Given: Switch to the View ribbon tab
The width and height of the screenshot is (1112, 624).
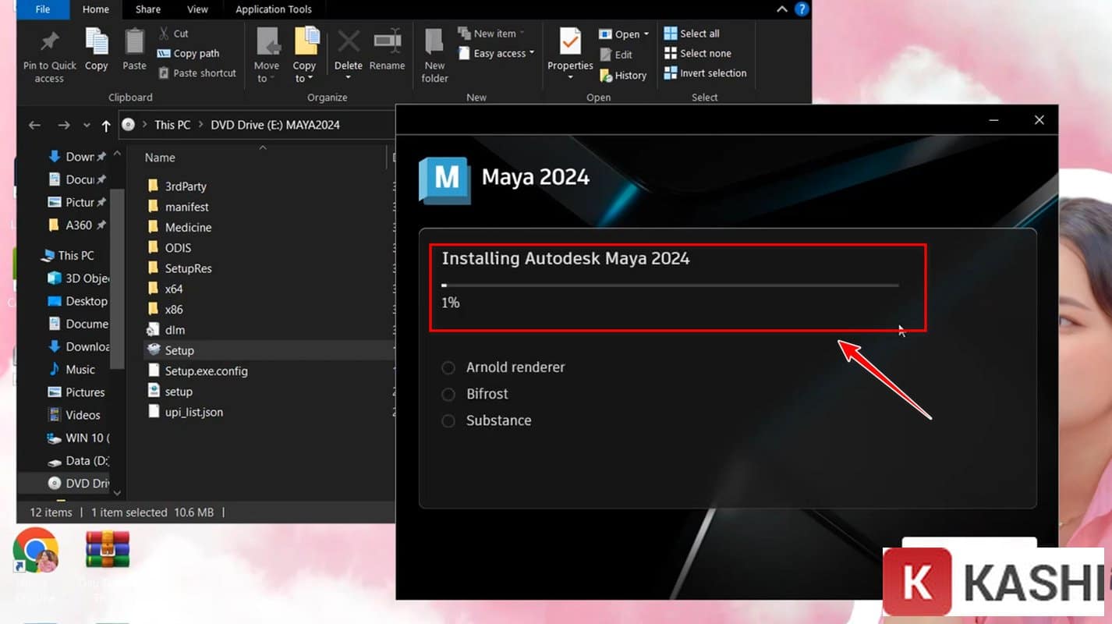Looking at the screenshot, I should coord(197,9).
